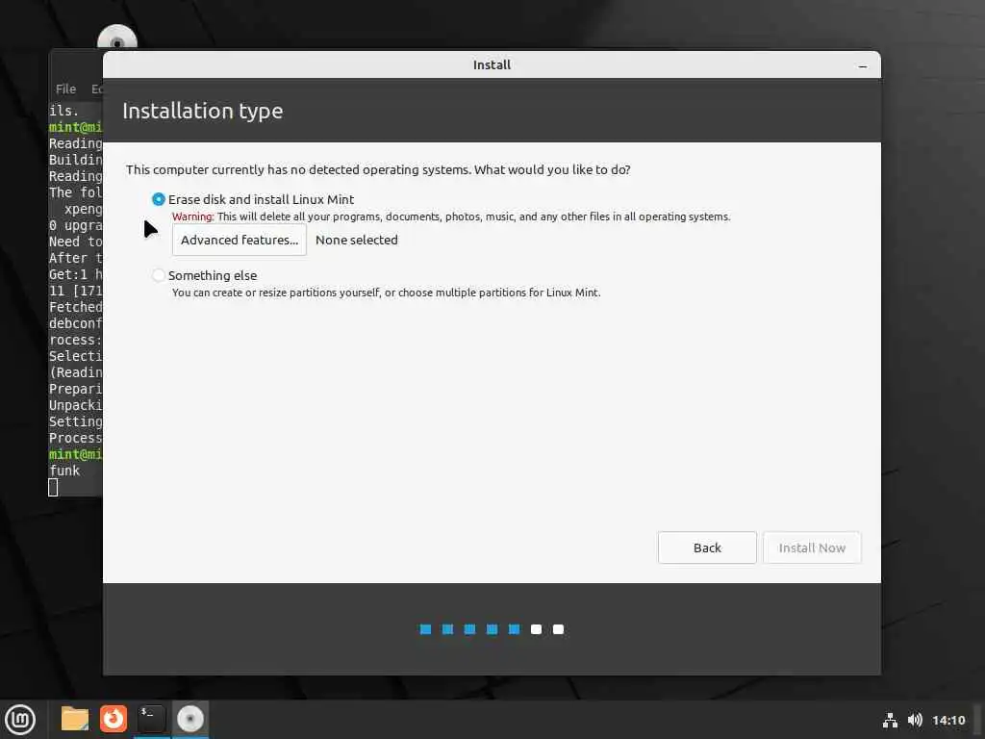The width and height of the screenshot is (985, 739).
Task: Click the 'You can create or resize partitions' description
Action: tap(387, 293)
